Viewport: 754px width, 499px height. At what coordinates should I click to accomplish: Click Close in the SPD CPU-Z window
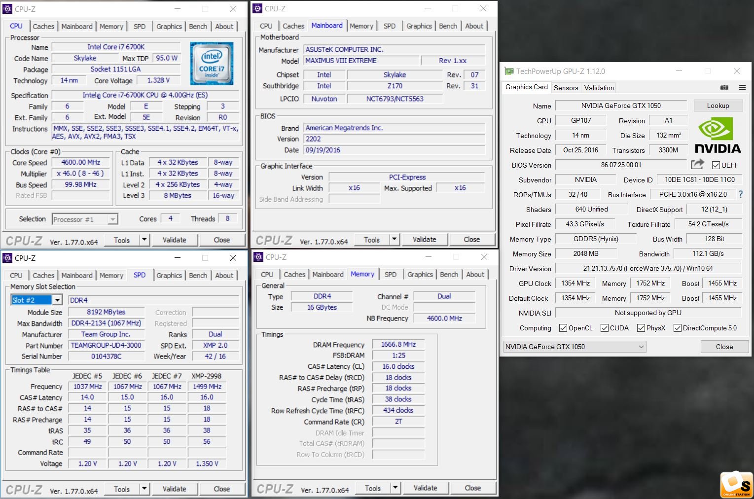[221, 489]
